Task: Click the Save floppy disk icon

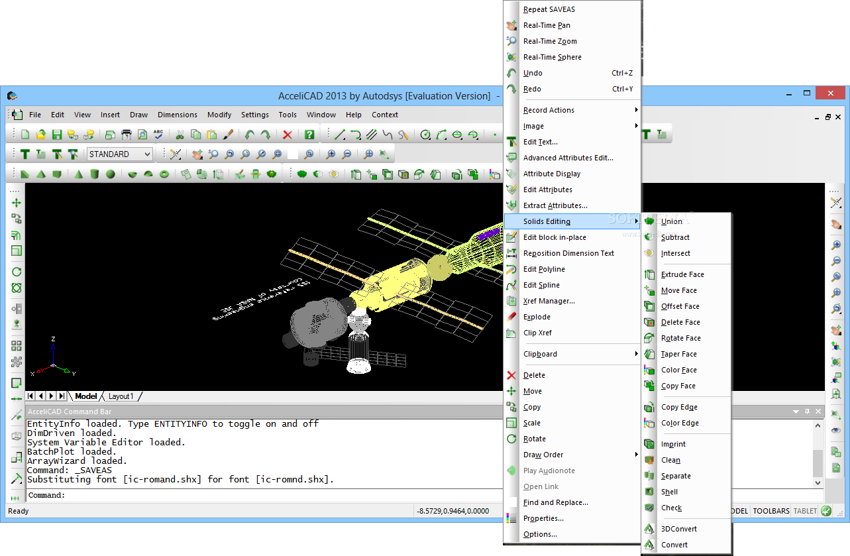Action: pyautogui.click(x=57, y=135)
